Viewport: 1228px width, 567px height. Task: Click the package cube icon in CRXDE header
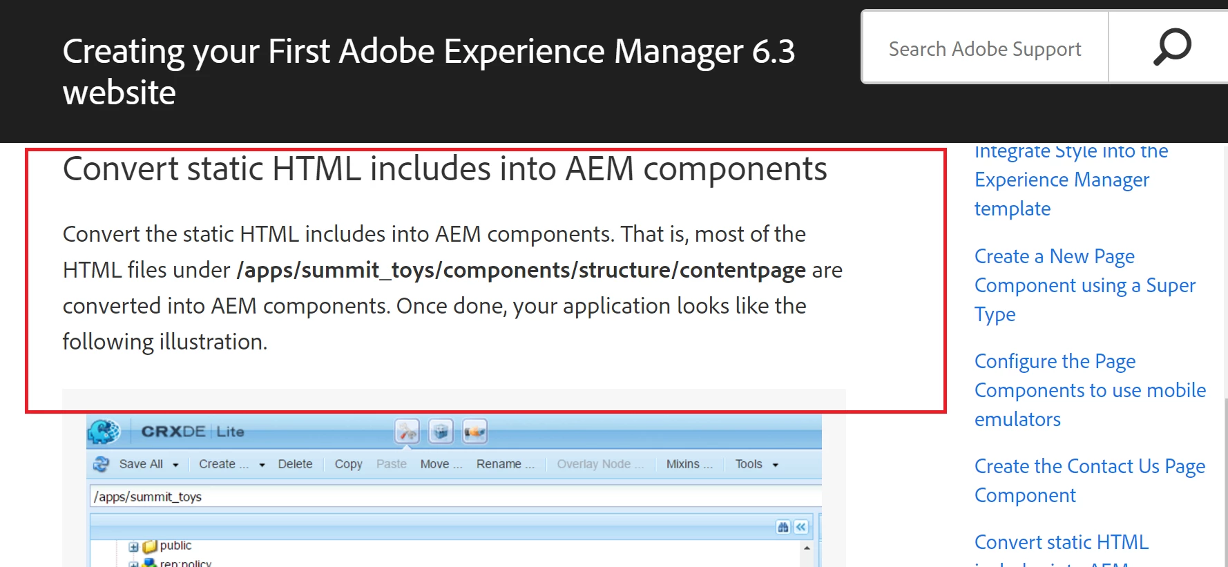click(x=441, y=432)
